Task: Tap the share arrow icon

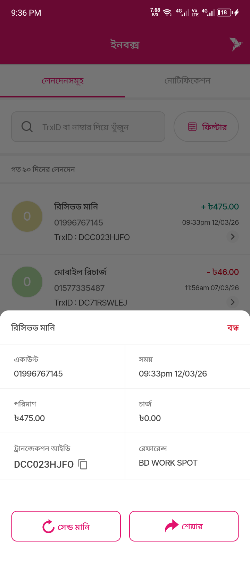Action: click(172, 526)
